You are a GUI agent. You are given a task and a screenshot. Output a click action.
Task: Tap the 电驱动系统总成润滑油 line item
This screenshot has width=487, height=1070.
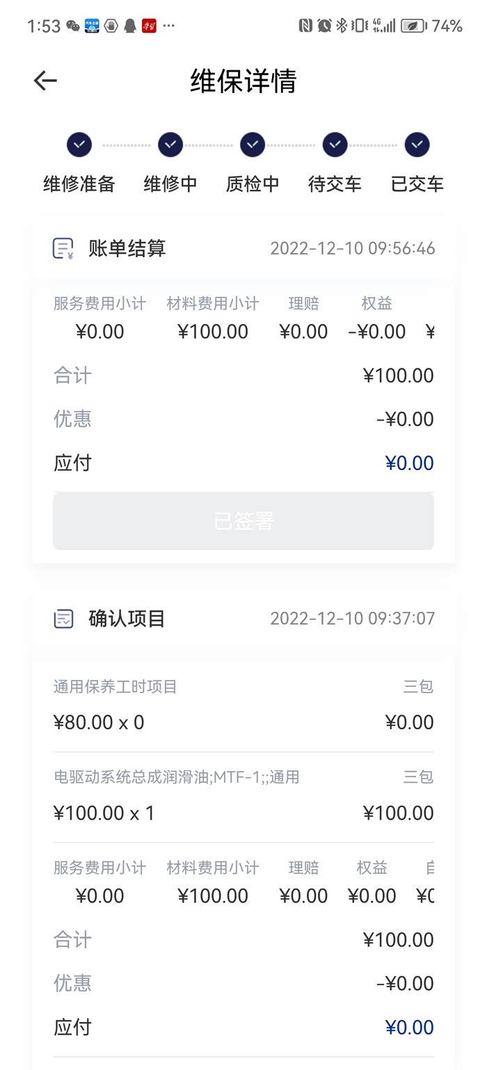coord(177,777)
